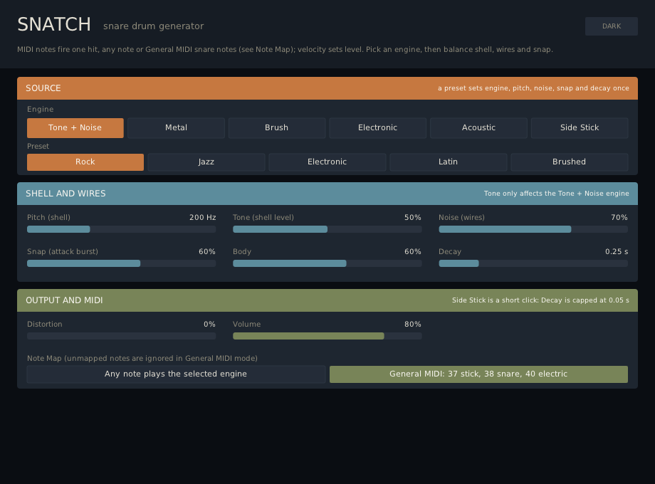Switch engine to Electronic
This screenshot has width=655, height=484.
click(x=377, y=128)
